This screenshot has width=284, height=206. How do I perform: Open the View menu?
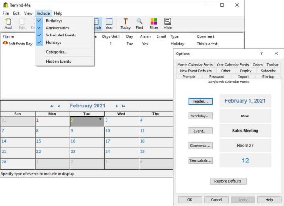coord(28,13)
